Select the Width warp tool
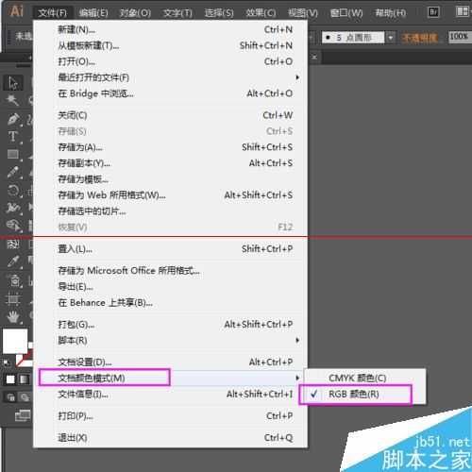 click(x=12, y=208)
